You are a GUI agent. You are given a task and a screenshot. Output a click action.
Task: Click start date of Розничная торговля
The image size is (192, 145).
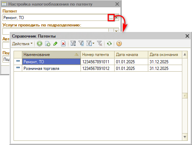tap(125, 69)
